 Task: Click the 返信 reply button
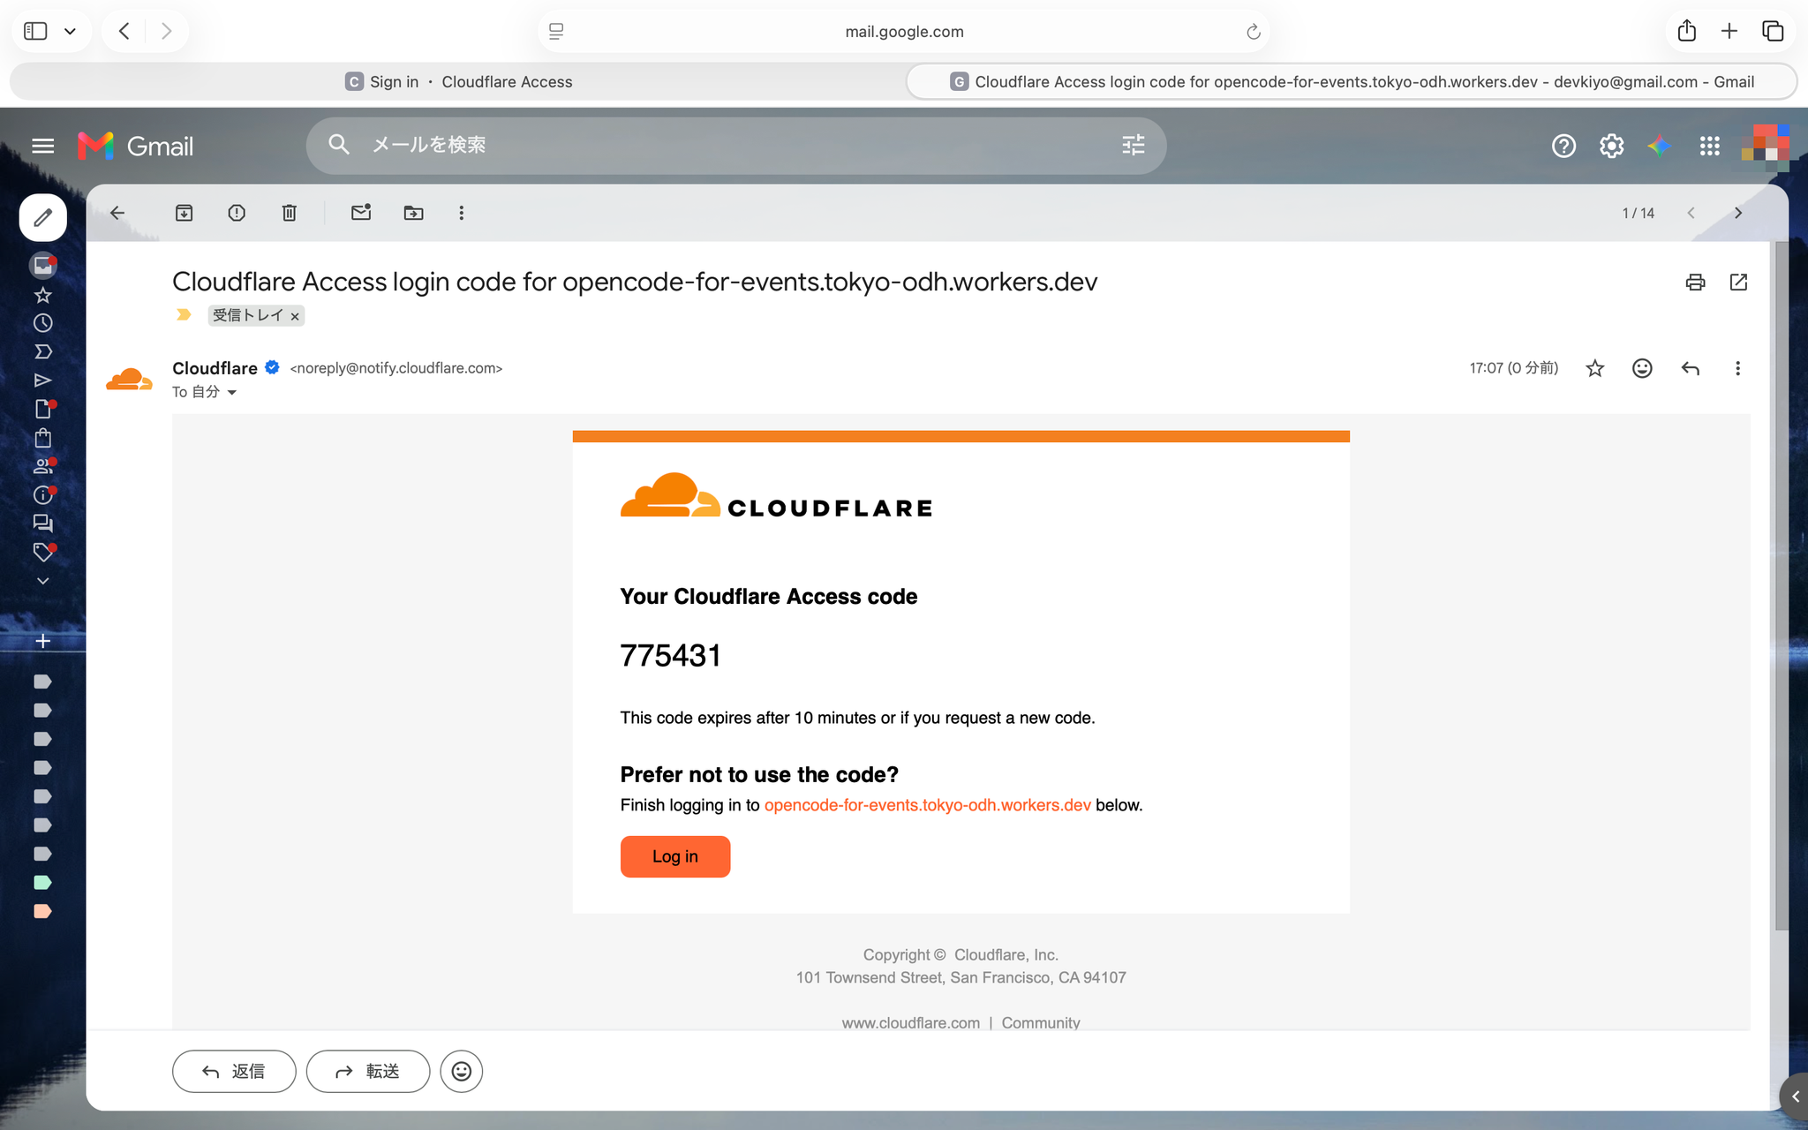tap(234, 1071)
